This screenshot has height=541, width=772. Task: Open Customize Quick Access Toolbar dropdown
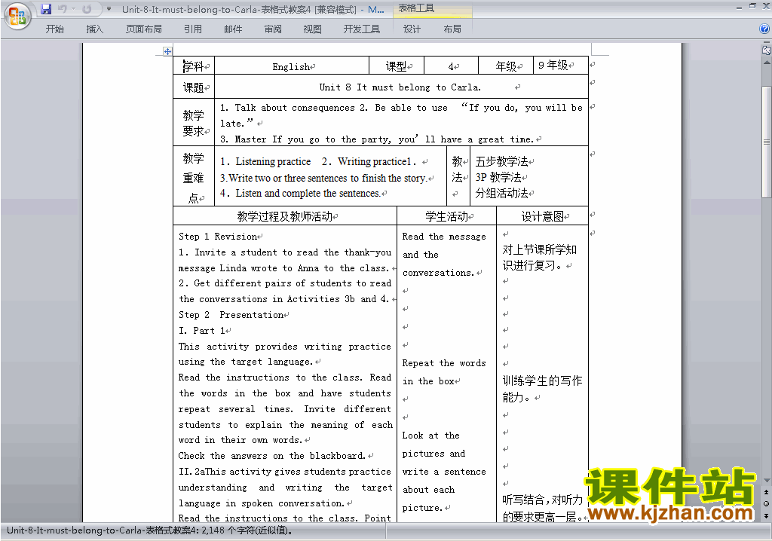point(109,9)
